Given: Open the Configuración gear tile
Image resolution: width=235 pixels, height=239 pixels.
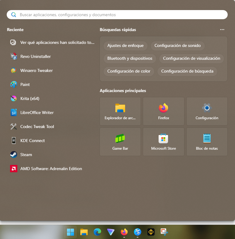Looking at the screenshot, I should click(x=207, y=111).
